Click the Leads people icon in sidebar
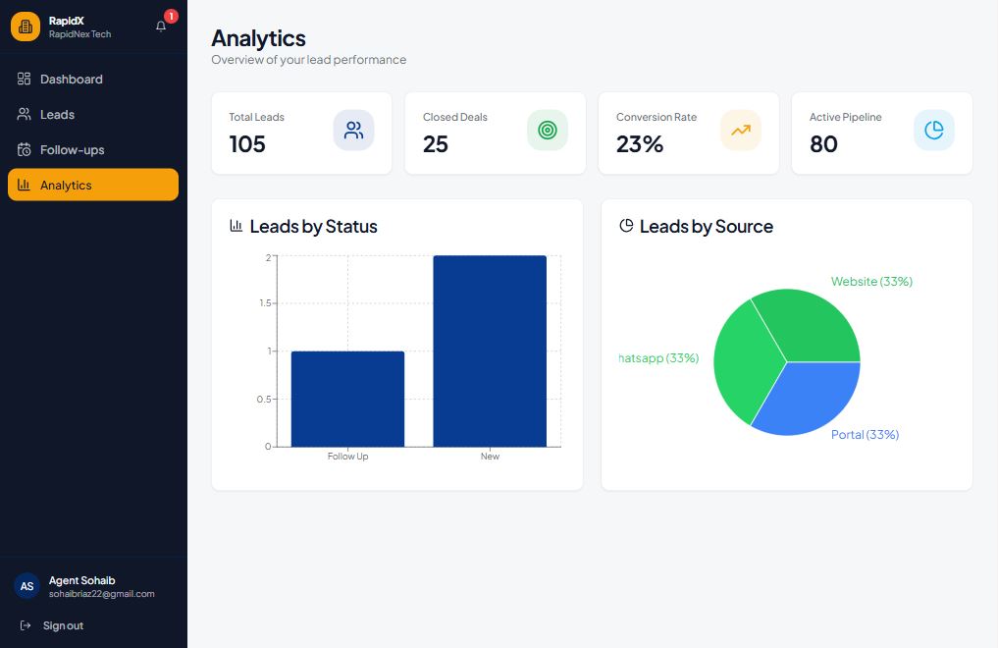 coord(24,114)
